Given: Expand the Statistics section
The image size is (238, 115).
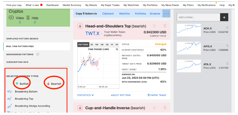Looking at the screenshot, I should click(x=86, y=95).
